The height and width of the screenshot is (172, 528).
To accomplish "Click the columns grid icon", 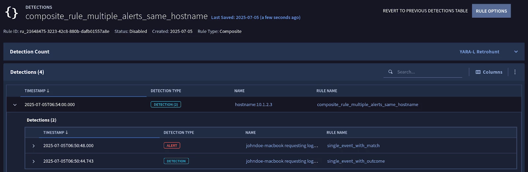I will tap(478, 72).
